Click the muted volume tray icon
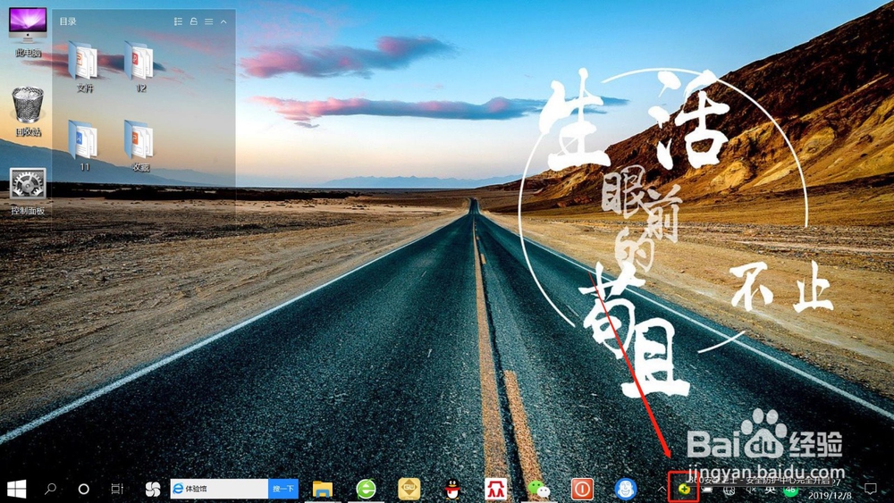Image resolution: width=894 pixels, height=503 pixels. [752, 490]
